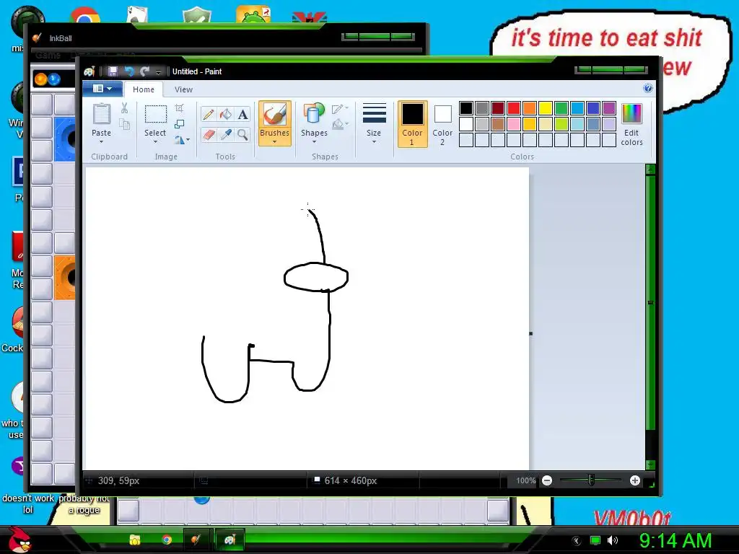Click the zoom slider handle
The width and height of the screenshot is (739, 554).
click(591, 480)
